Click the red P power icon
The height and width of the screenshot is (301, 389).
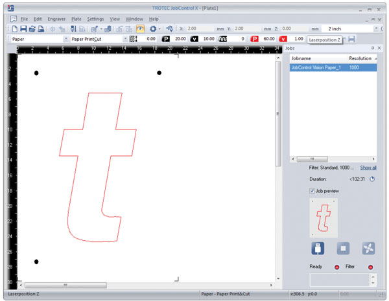pos(254,39)
